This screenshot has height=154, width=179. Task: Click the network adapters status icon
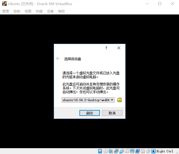tap(116, 151)
